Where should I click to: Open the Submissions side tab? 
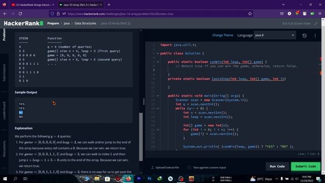[4, 72]
